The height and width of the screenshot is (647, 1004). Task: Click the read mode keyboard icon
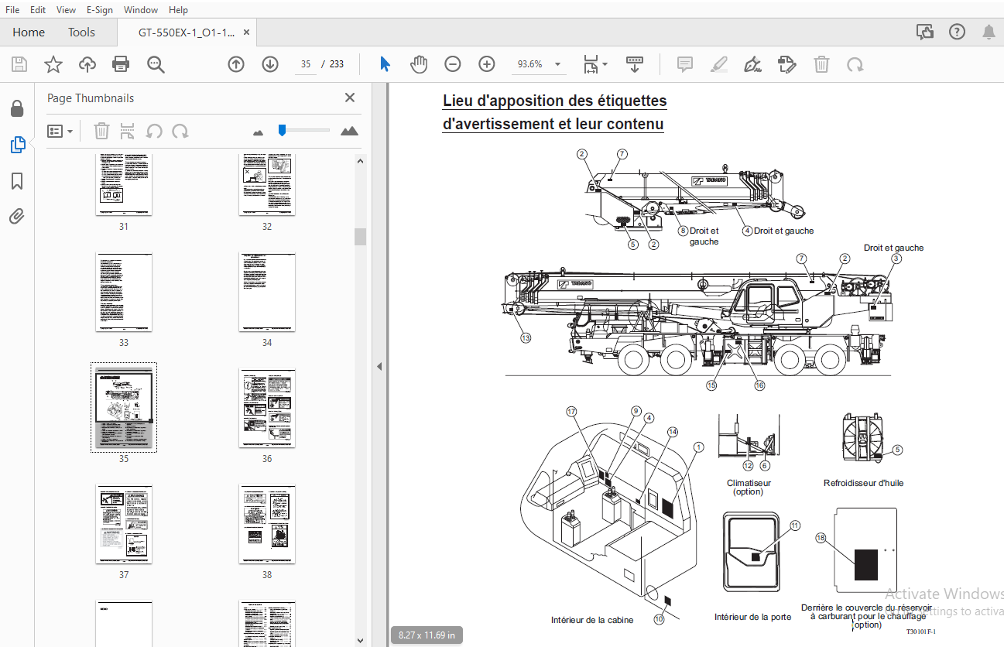(x=636, y=64)
